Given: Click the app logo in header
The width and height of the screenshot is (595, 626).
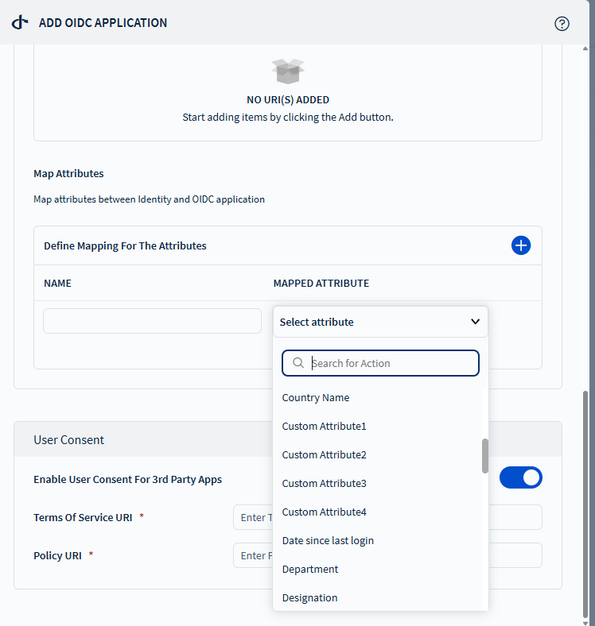Looking at the screenshot, I should click(21, 23).
